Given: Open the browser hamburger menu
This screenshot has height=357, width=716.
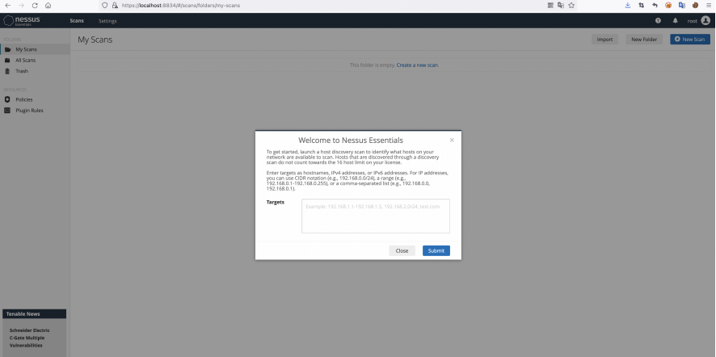Looking at the screenshot, I should [x=709, y=6].
